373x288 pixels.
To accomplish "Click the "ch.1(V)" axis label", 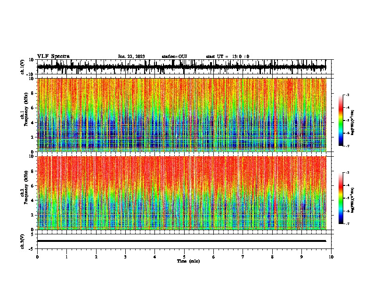I will click(x=23, y=67).
